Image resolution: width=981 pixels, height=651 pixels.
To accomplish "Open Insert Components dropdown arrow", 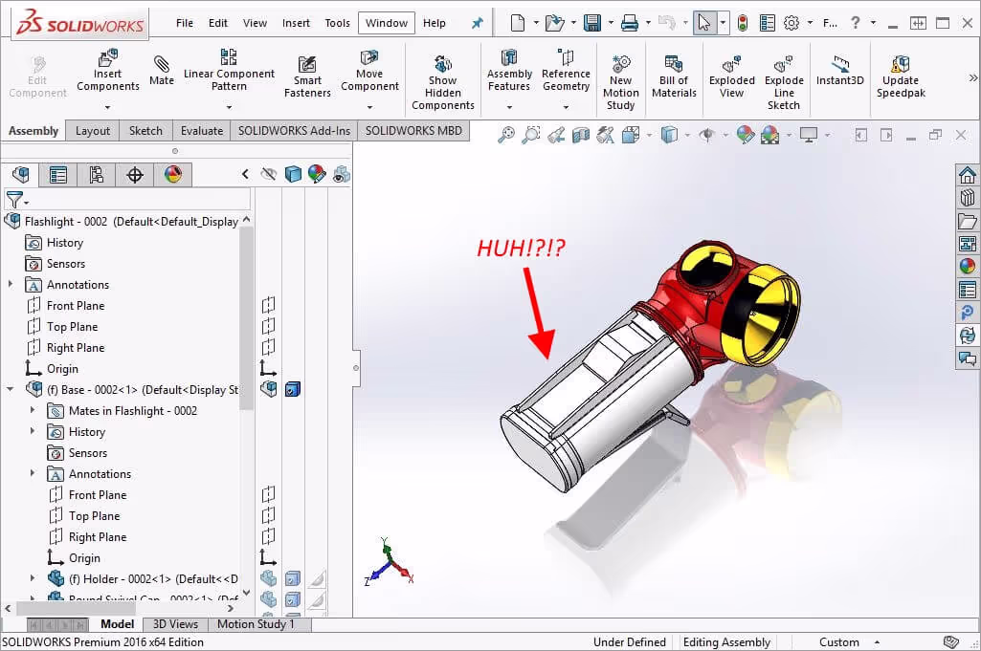I will (107, 107).
